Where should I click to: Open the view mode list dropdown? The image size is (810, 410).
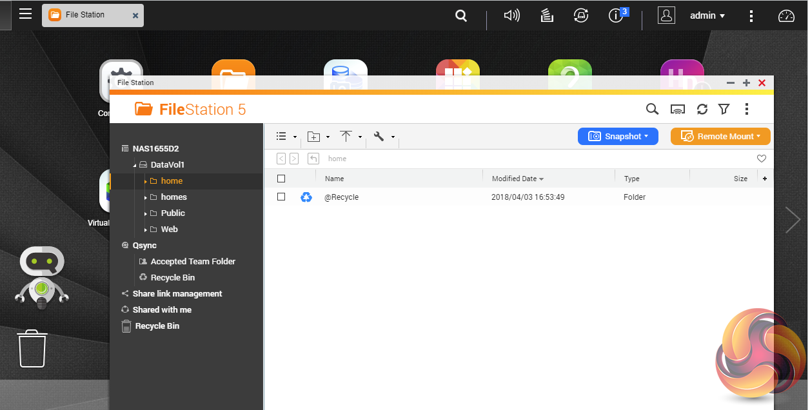(x=286, y=136)
